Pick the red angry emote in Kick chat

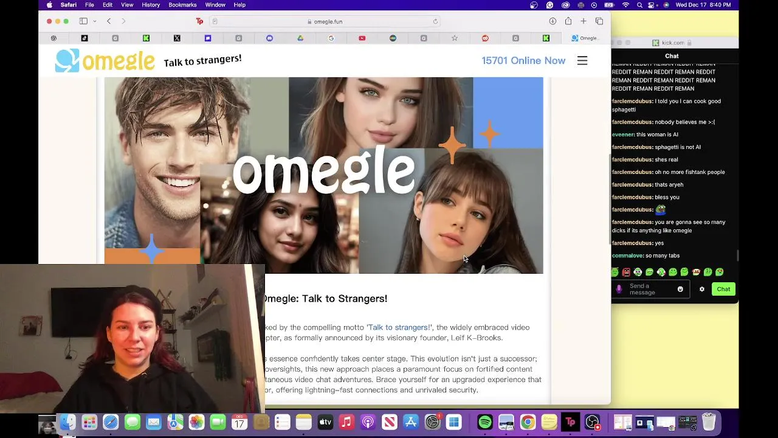coord(626,272)
